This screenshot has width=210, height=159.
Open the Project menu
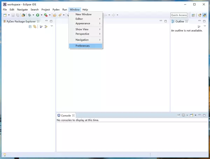45,9
